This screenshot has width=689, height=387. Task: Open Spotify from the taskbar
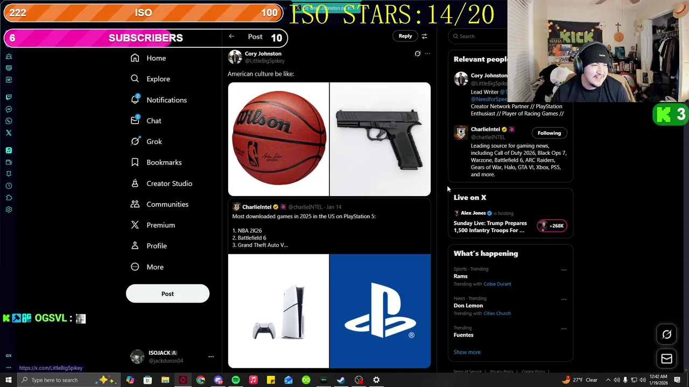(236, 380)
